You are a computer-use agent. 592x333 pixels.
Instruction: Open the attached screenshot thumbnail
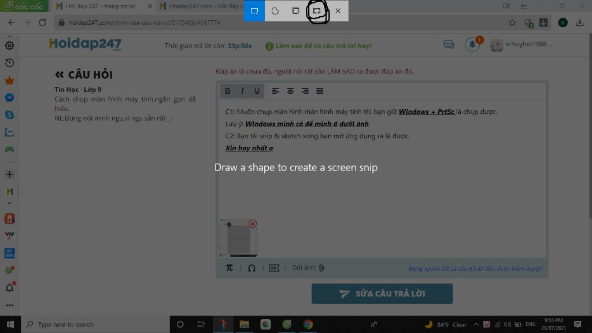click(x=238, y=239)
